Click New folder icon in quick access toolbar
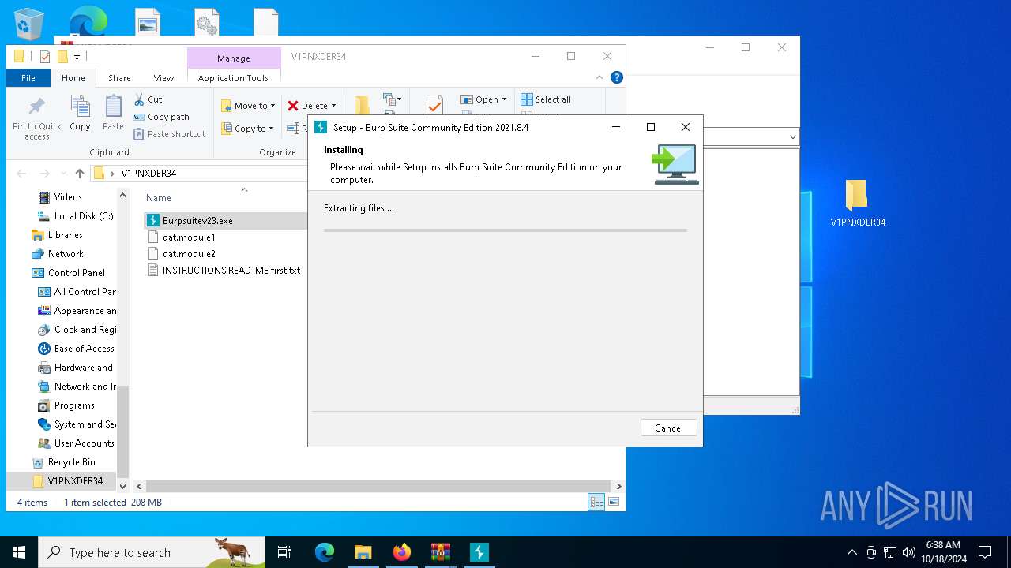 tap(62, 57)
